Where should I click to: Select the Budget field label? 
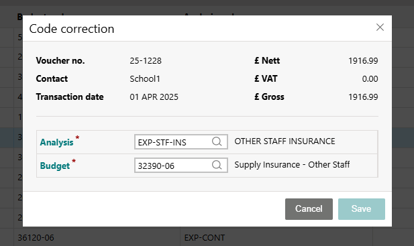pos(55,166)
